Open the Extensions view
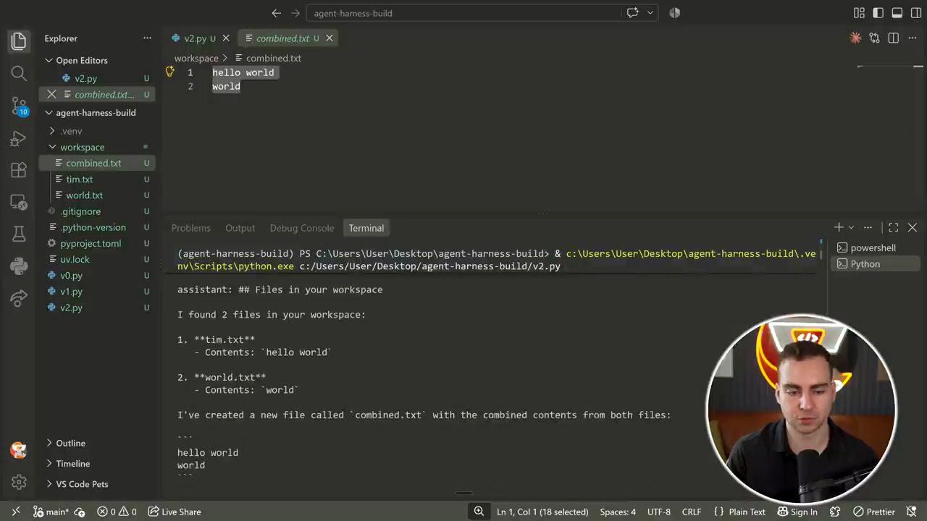Screen dimensions: 927x521 [19, 170]
